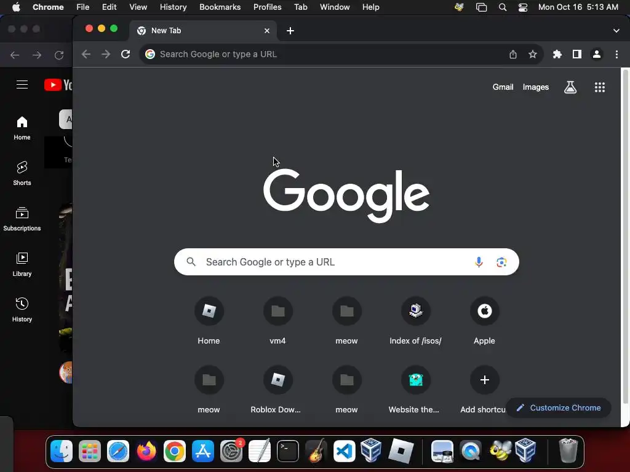Open YouTube Library in the sidebar

[x=22, y=264]
